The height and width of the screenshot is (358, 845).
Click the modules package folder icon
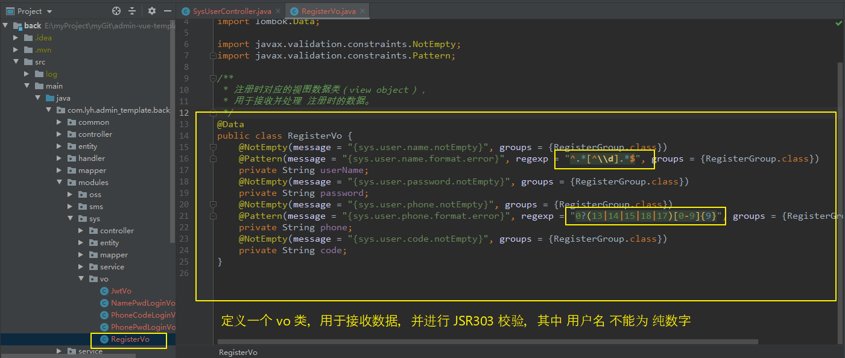pos(72,183)
